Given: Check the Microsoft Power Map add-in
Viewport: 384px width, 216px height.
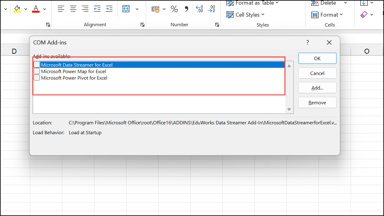Looking at the screenshot, I should 37,71.
